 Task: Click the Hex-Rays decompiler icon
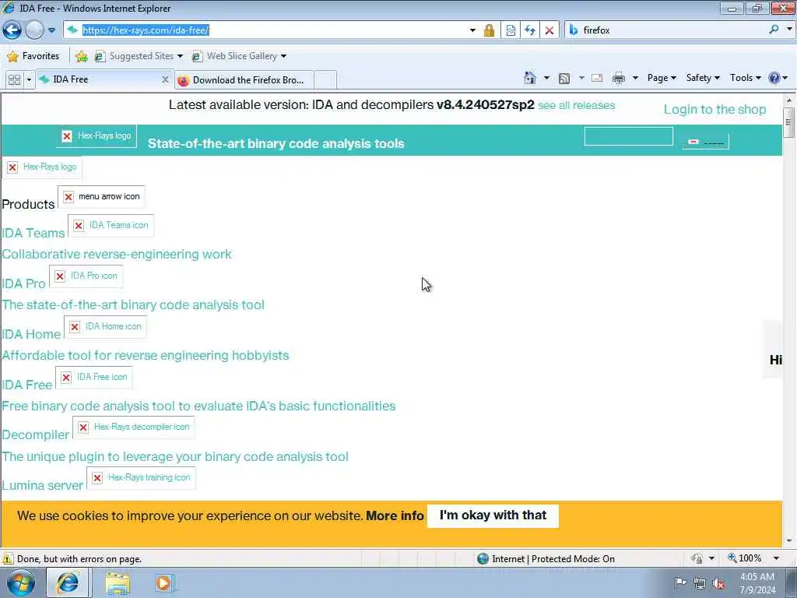(x=134, y=427)
